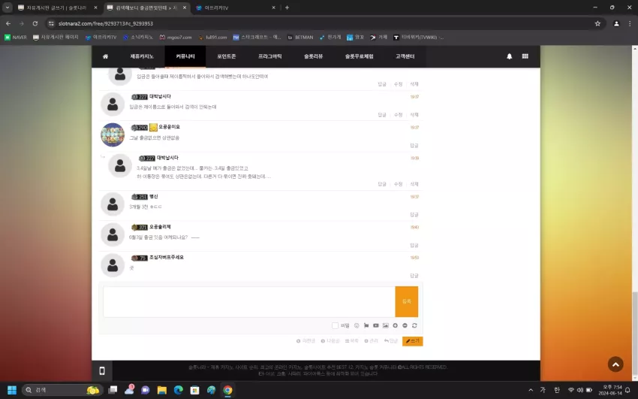Submit the comment with orange 등록 button
The width and height of the screenshot is (638, 399).
click(407, 302)
